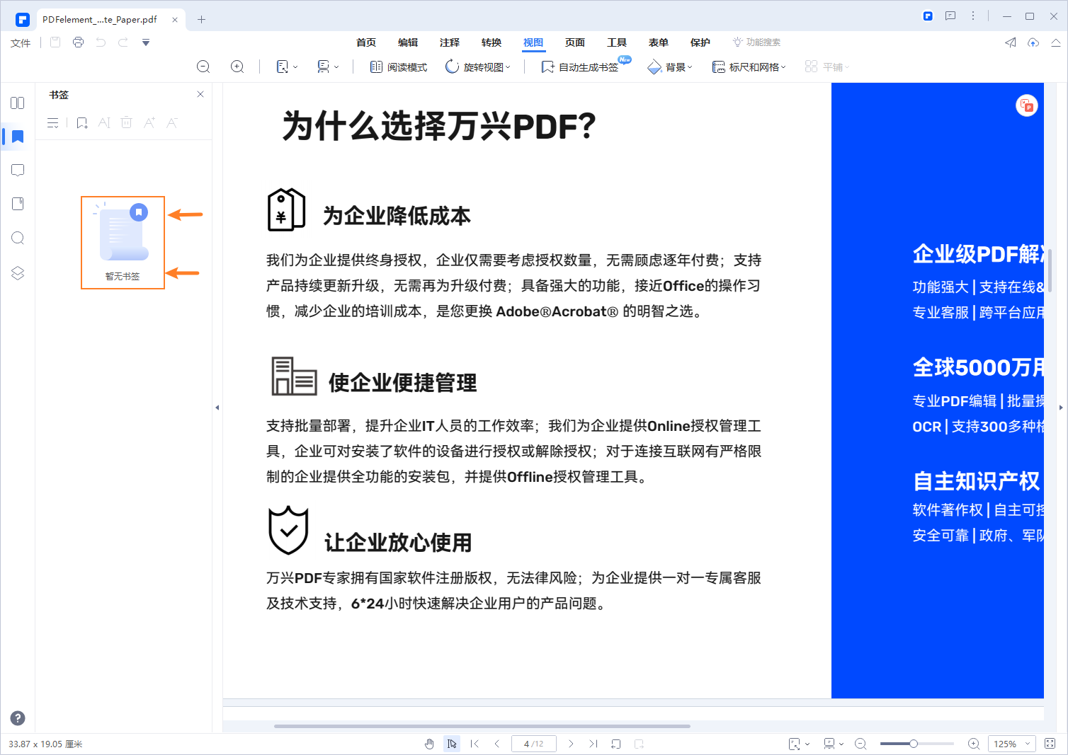
Task: Add a new bookmark in the 书签 panel
Action: tap(81, 122)
